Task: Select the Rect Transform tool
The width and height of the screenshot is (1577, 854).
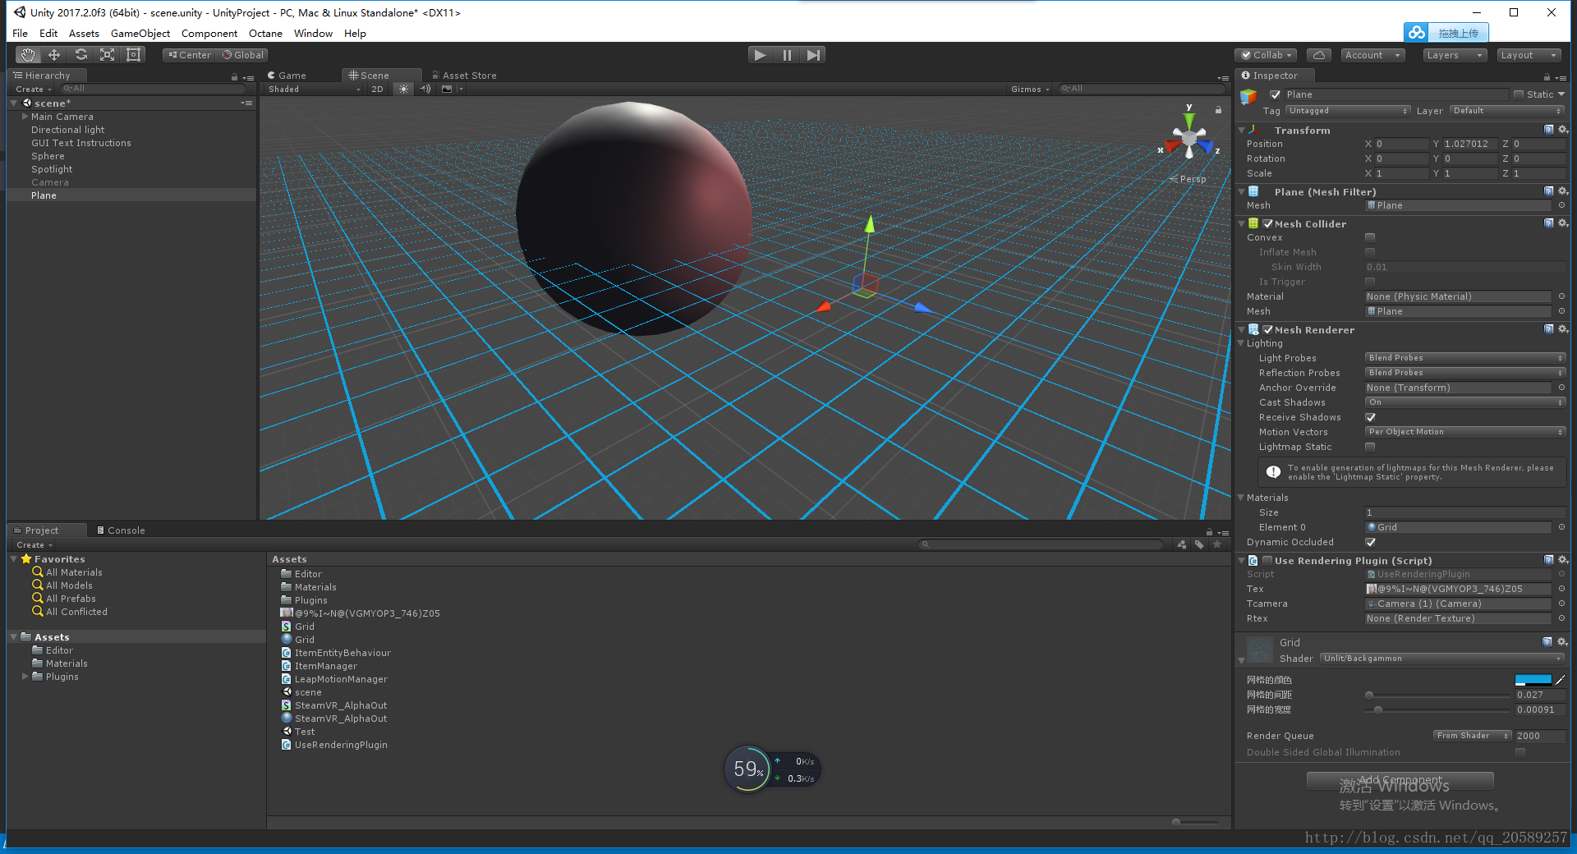Action: click(x=133, y=55)
